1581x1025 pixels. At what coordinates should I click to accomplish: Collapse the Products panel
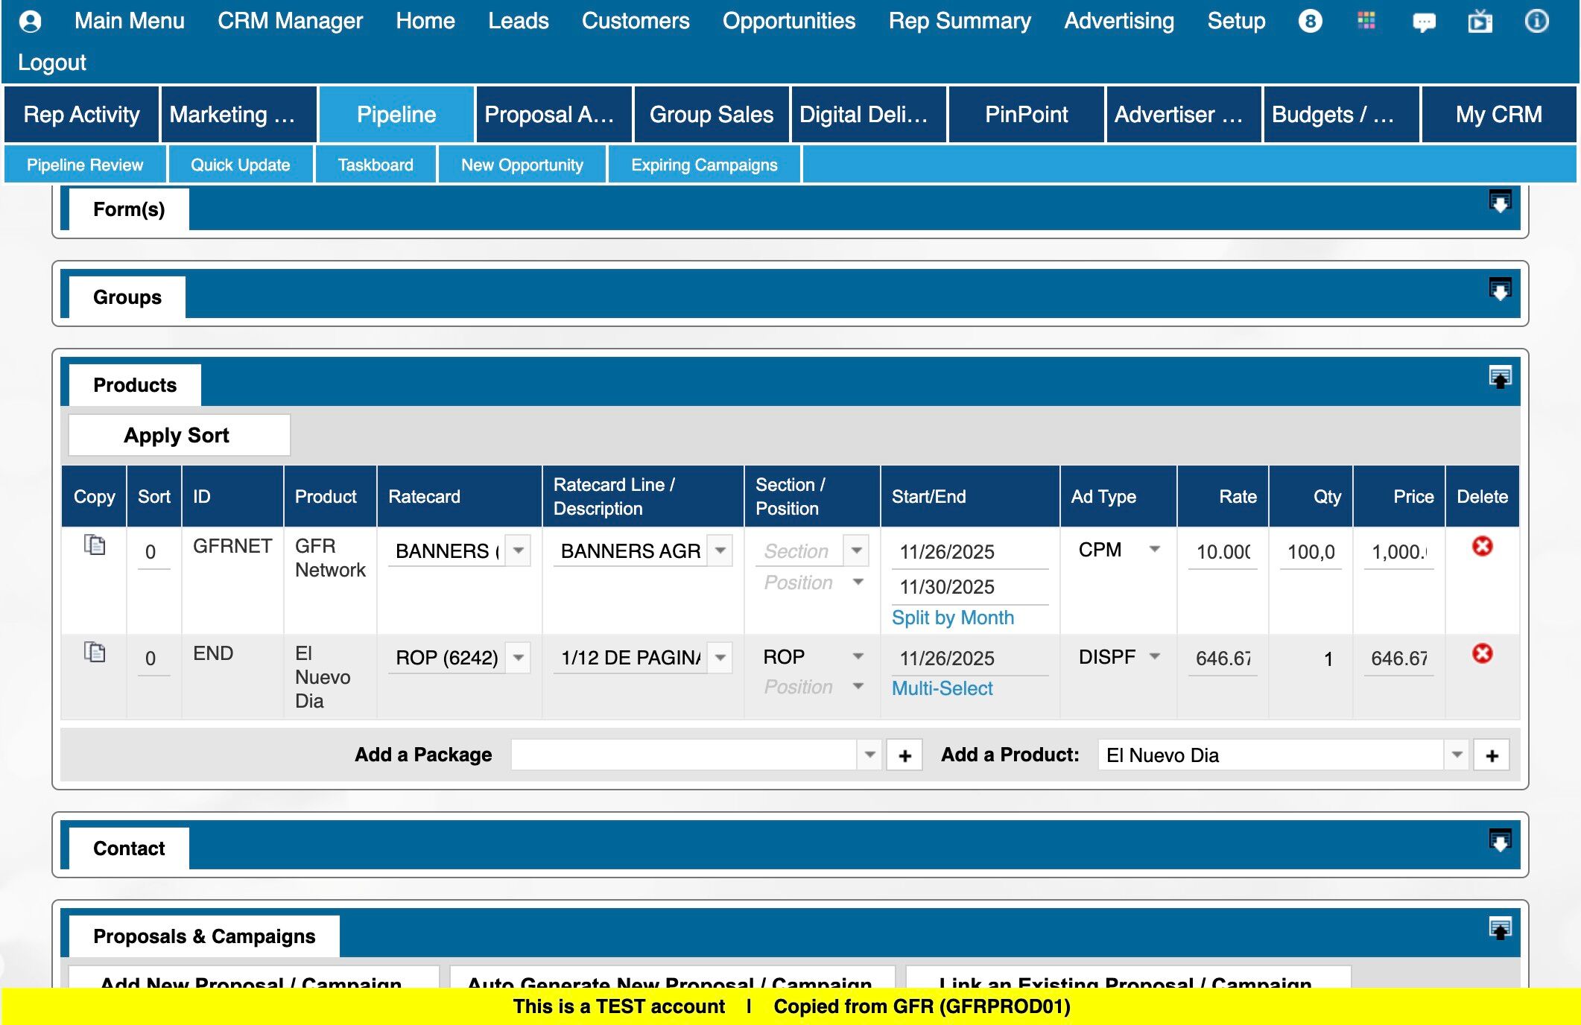1499,378
